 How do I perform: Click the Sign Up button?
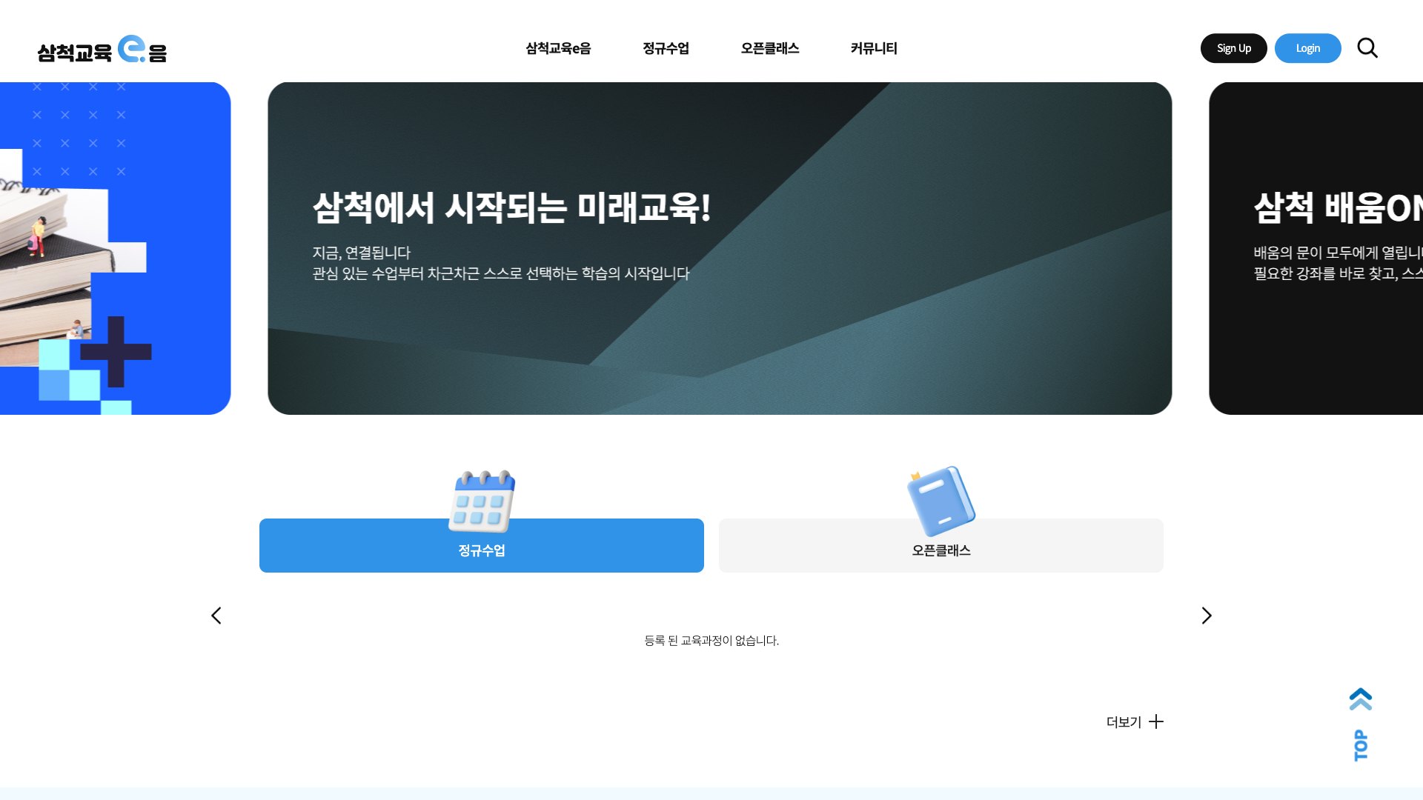[x=1234, y=48]
